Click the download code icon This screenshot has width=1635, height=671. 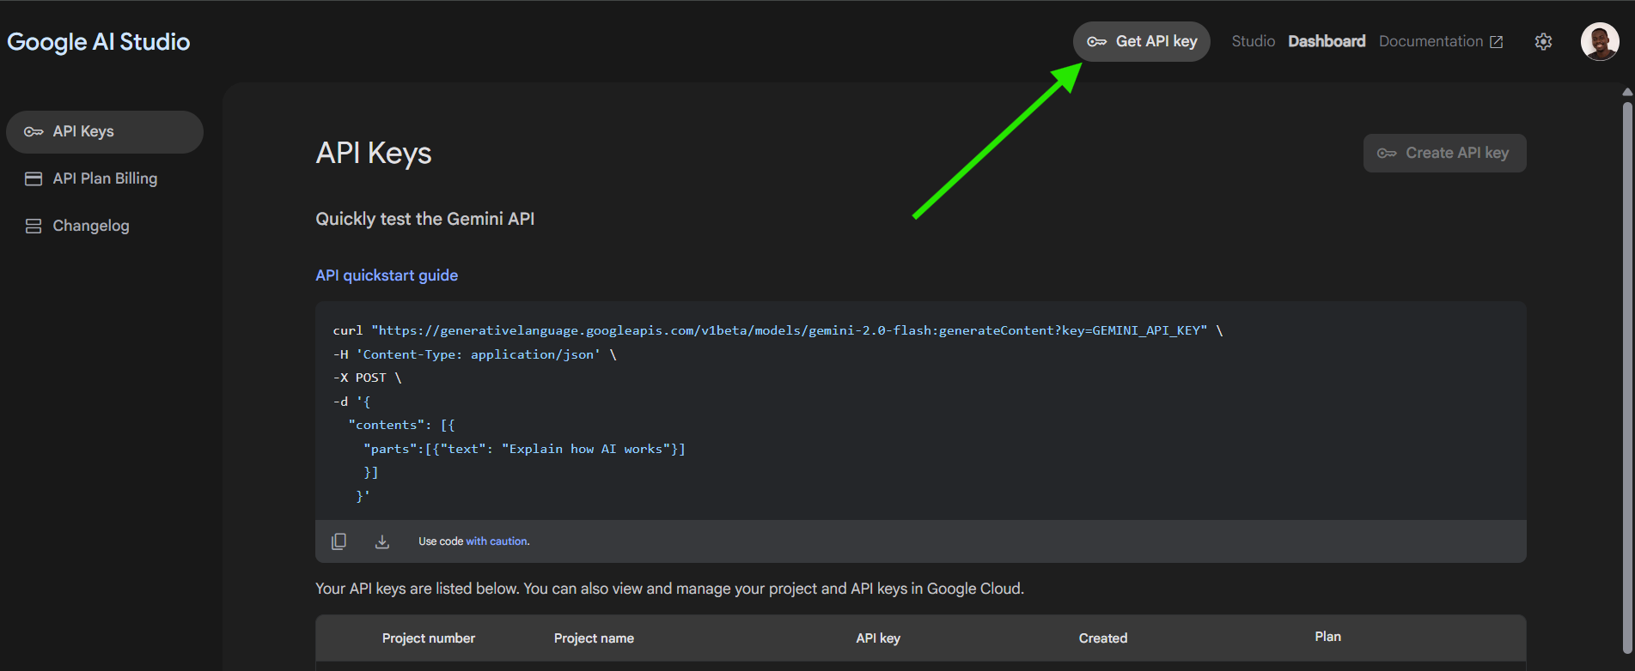tap(382, 541)
